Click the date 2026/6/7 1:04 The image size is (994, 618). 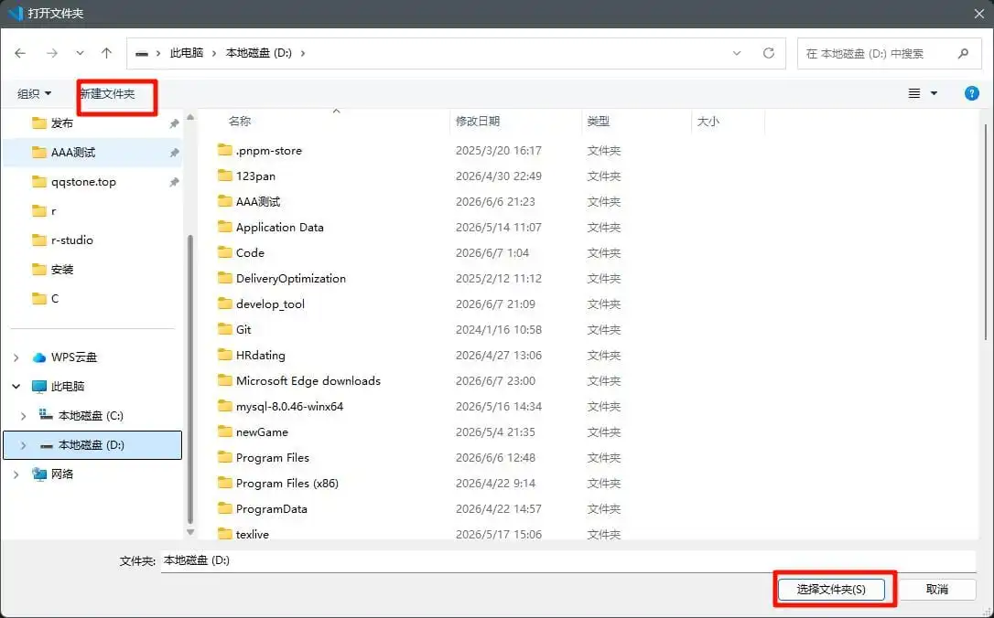(492, 252)
